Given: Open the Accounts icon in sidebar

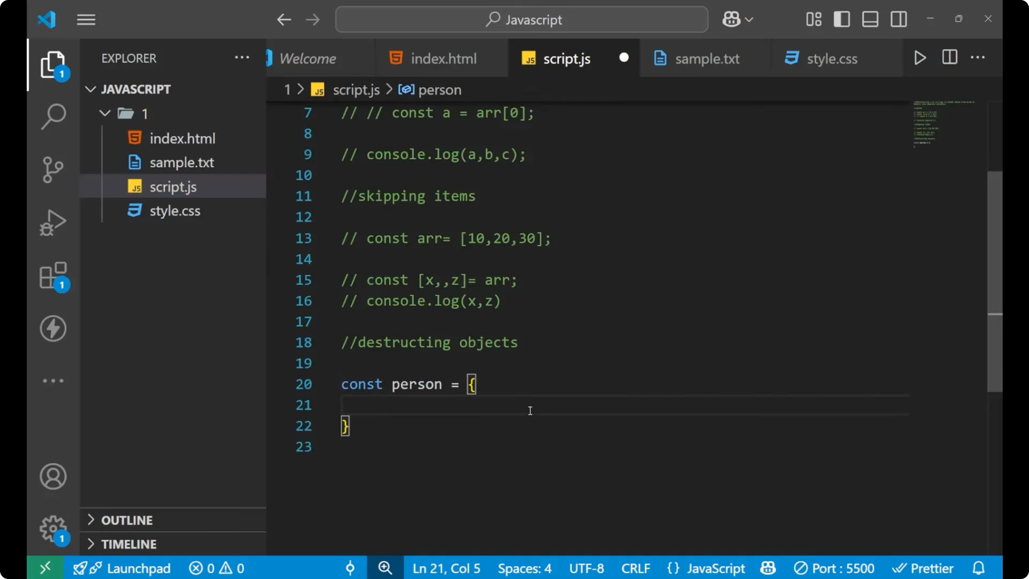Looking at the screenshot, I should coord(53,477).
